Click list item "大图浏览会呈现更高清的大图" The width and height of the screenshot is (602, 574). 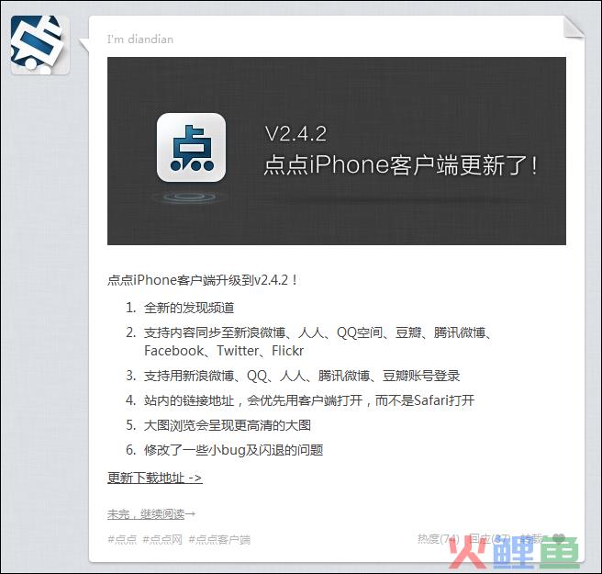coord(228,425)
